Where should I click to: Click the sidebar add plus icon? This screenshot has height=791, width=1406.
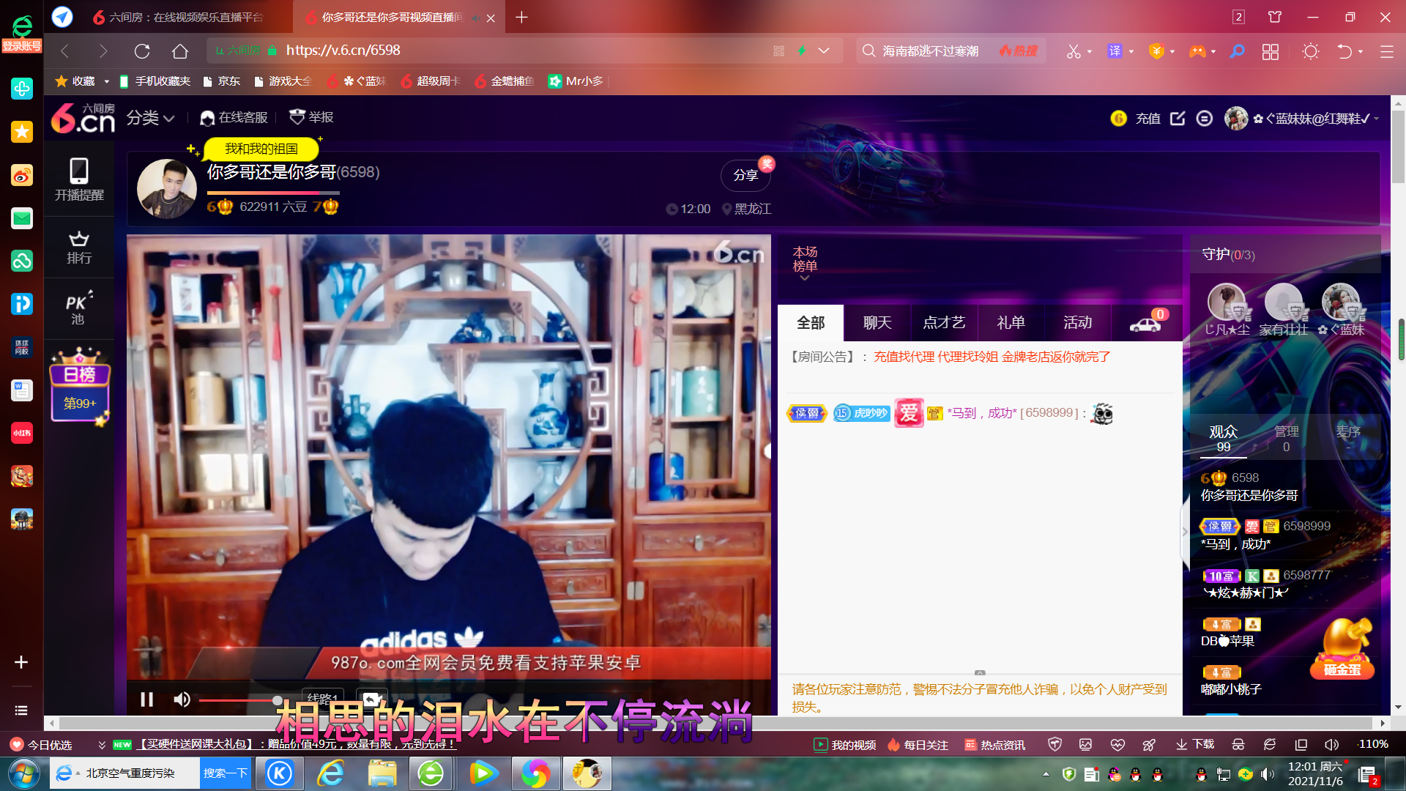point(21,662)
